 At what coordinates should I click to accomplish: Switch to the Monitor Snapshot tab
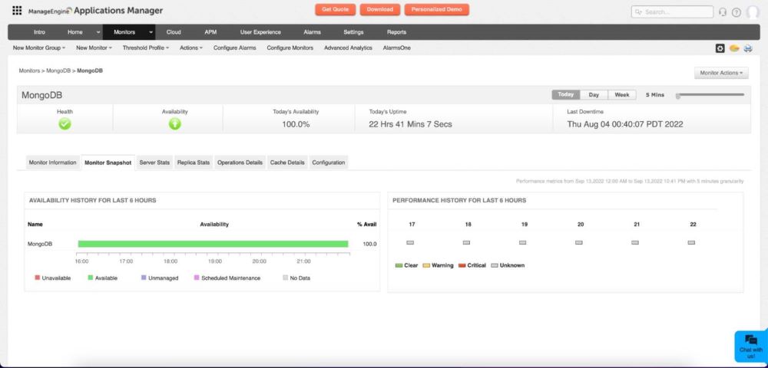(108, 163)
